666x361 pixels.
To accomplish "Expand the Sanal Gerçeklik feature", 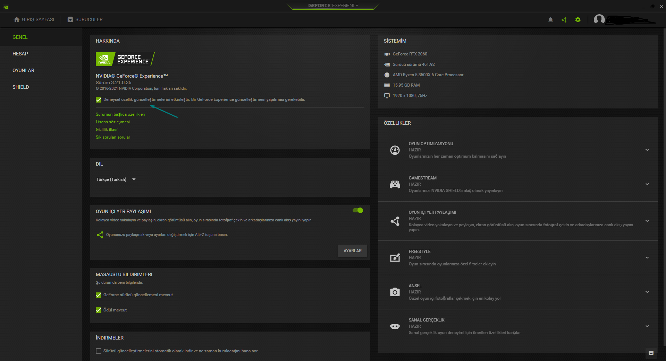I will coord(647,326).
